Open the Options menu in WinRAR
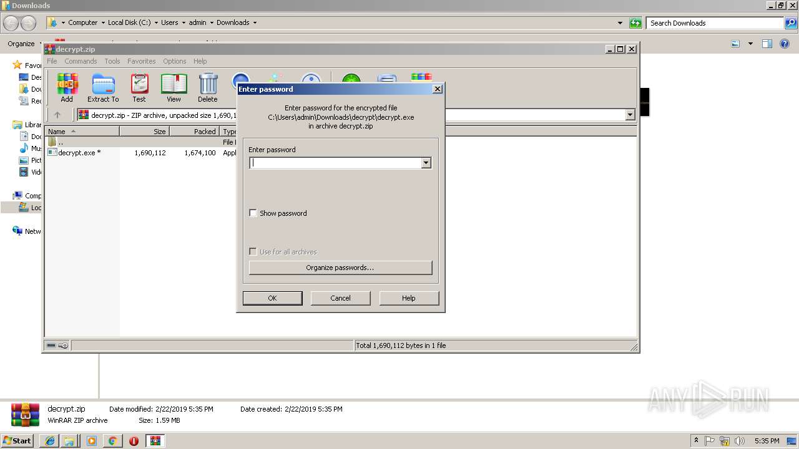Viewport: 799px width, 449px height. click(x=175, y=61)
